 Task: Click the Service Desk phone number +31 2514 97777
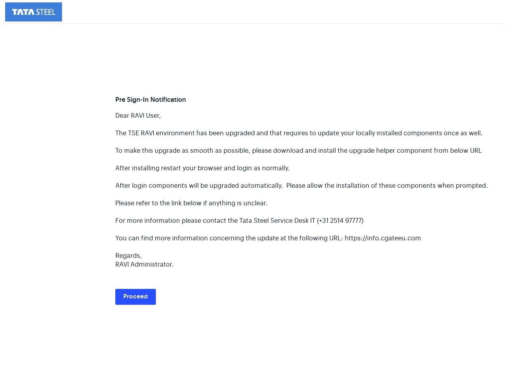[x=340, y=220]
